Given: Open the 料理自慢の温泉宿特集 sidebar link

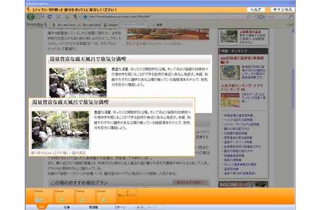Looking at the screenshot, I should coord(238,115).
